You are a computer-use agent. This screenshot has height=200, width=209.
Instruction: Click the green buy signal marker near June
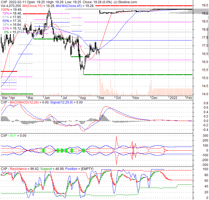[44, 150]
